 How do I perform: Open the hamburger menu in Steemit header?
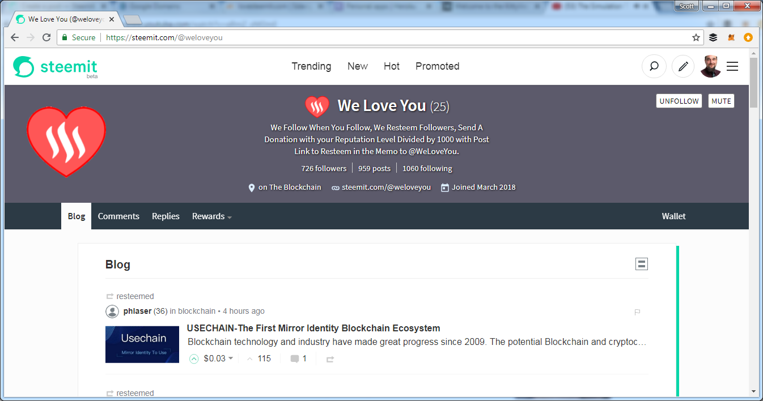732,66
